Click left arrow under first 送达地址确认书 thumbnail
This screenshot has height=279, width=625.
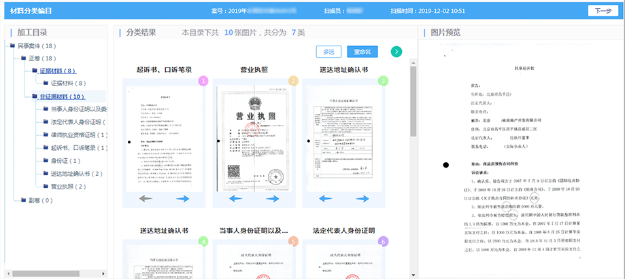tap(324, 199)
